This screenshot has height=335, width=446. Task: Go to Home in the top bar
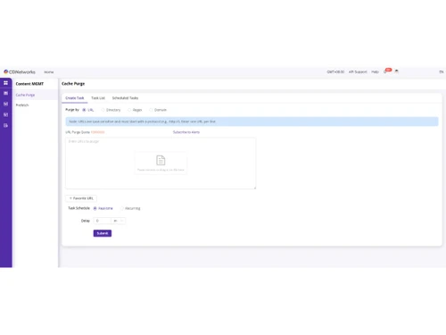pos(49,72)
